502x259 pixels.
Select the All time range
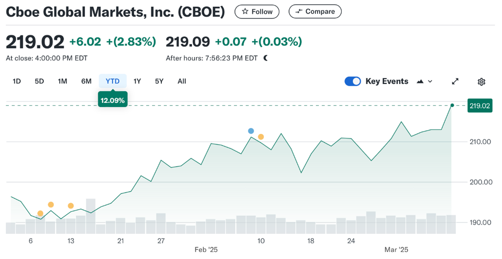182,81
